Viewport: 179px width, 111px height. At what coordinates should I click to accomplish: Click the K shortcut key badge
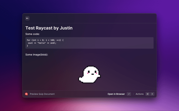[x=152, y=94]
